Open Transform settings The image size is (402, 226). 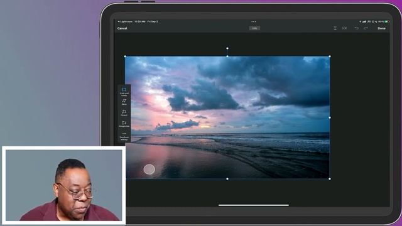[124, 136]
